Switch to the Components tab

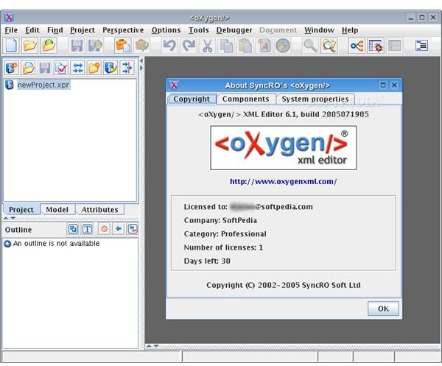[x=245, y=99]
